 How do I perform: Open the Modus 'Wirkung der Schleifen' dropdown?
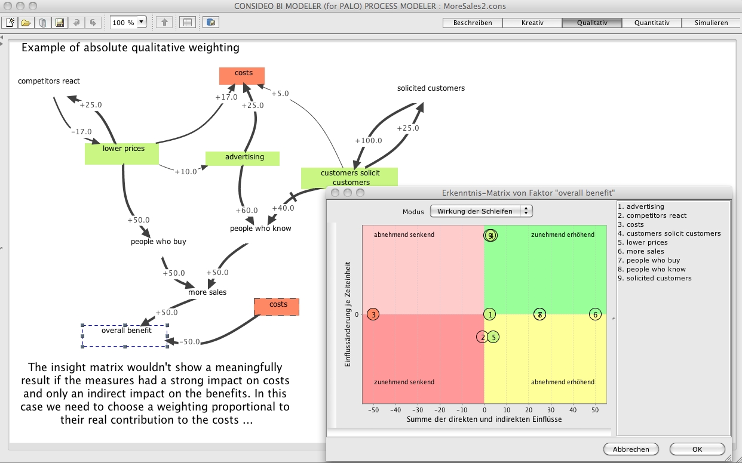coord(481,211)
